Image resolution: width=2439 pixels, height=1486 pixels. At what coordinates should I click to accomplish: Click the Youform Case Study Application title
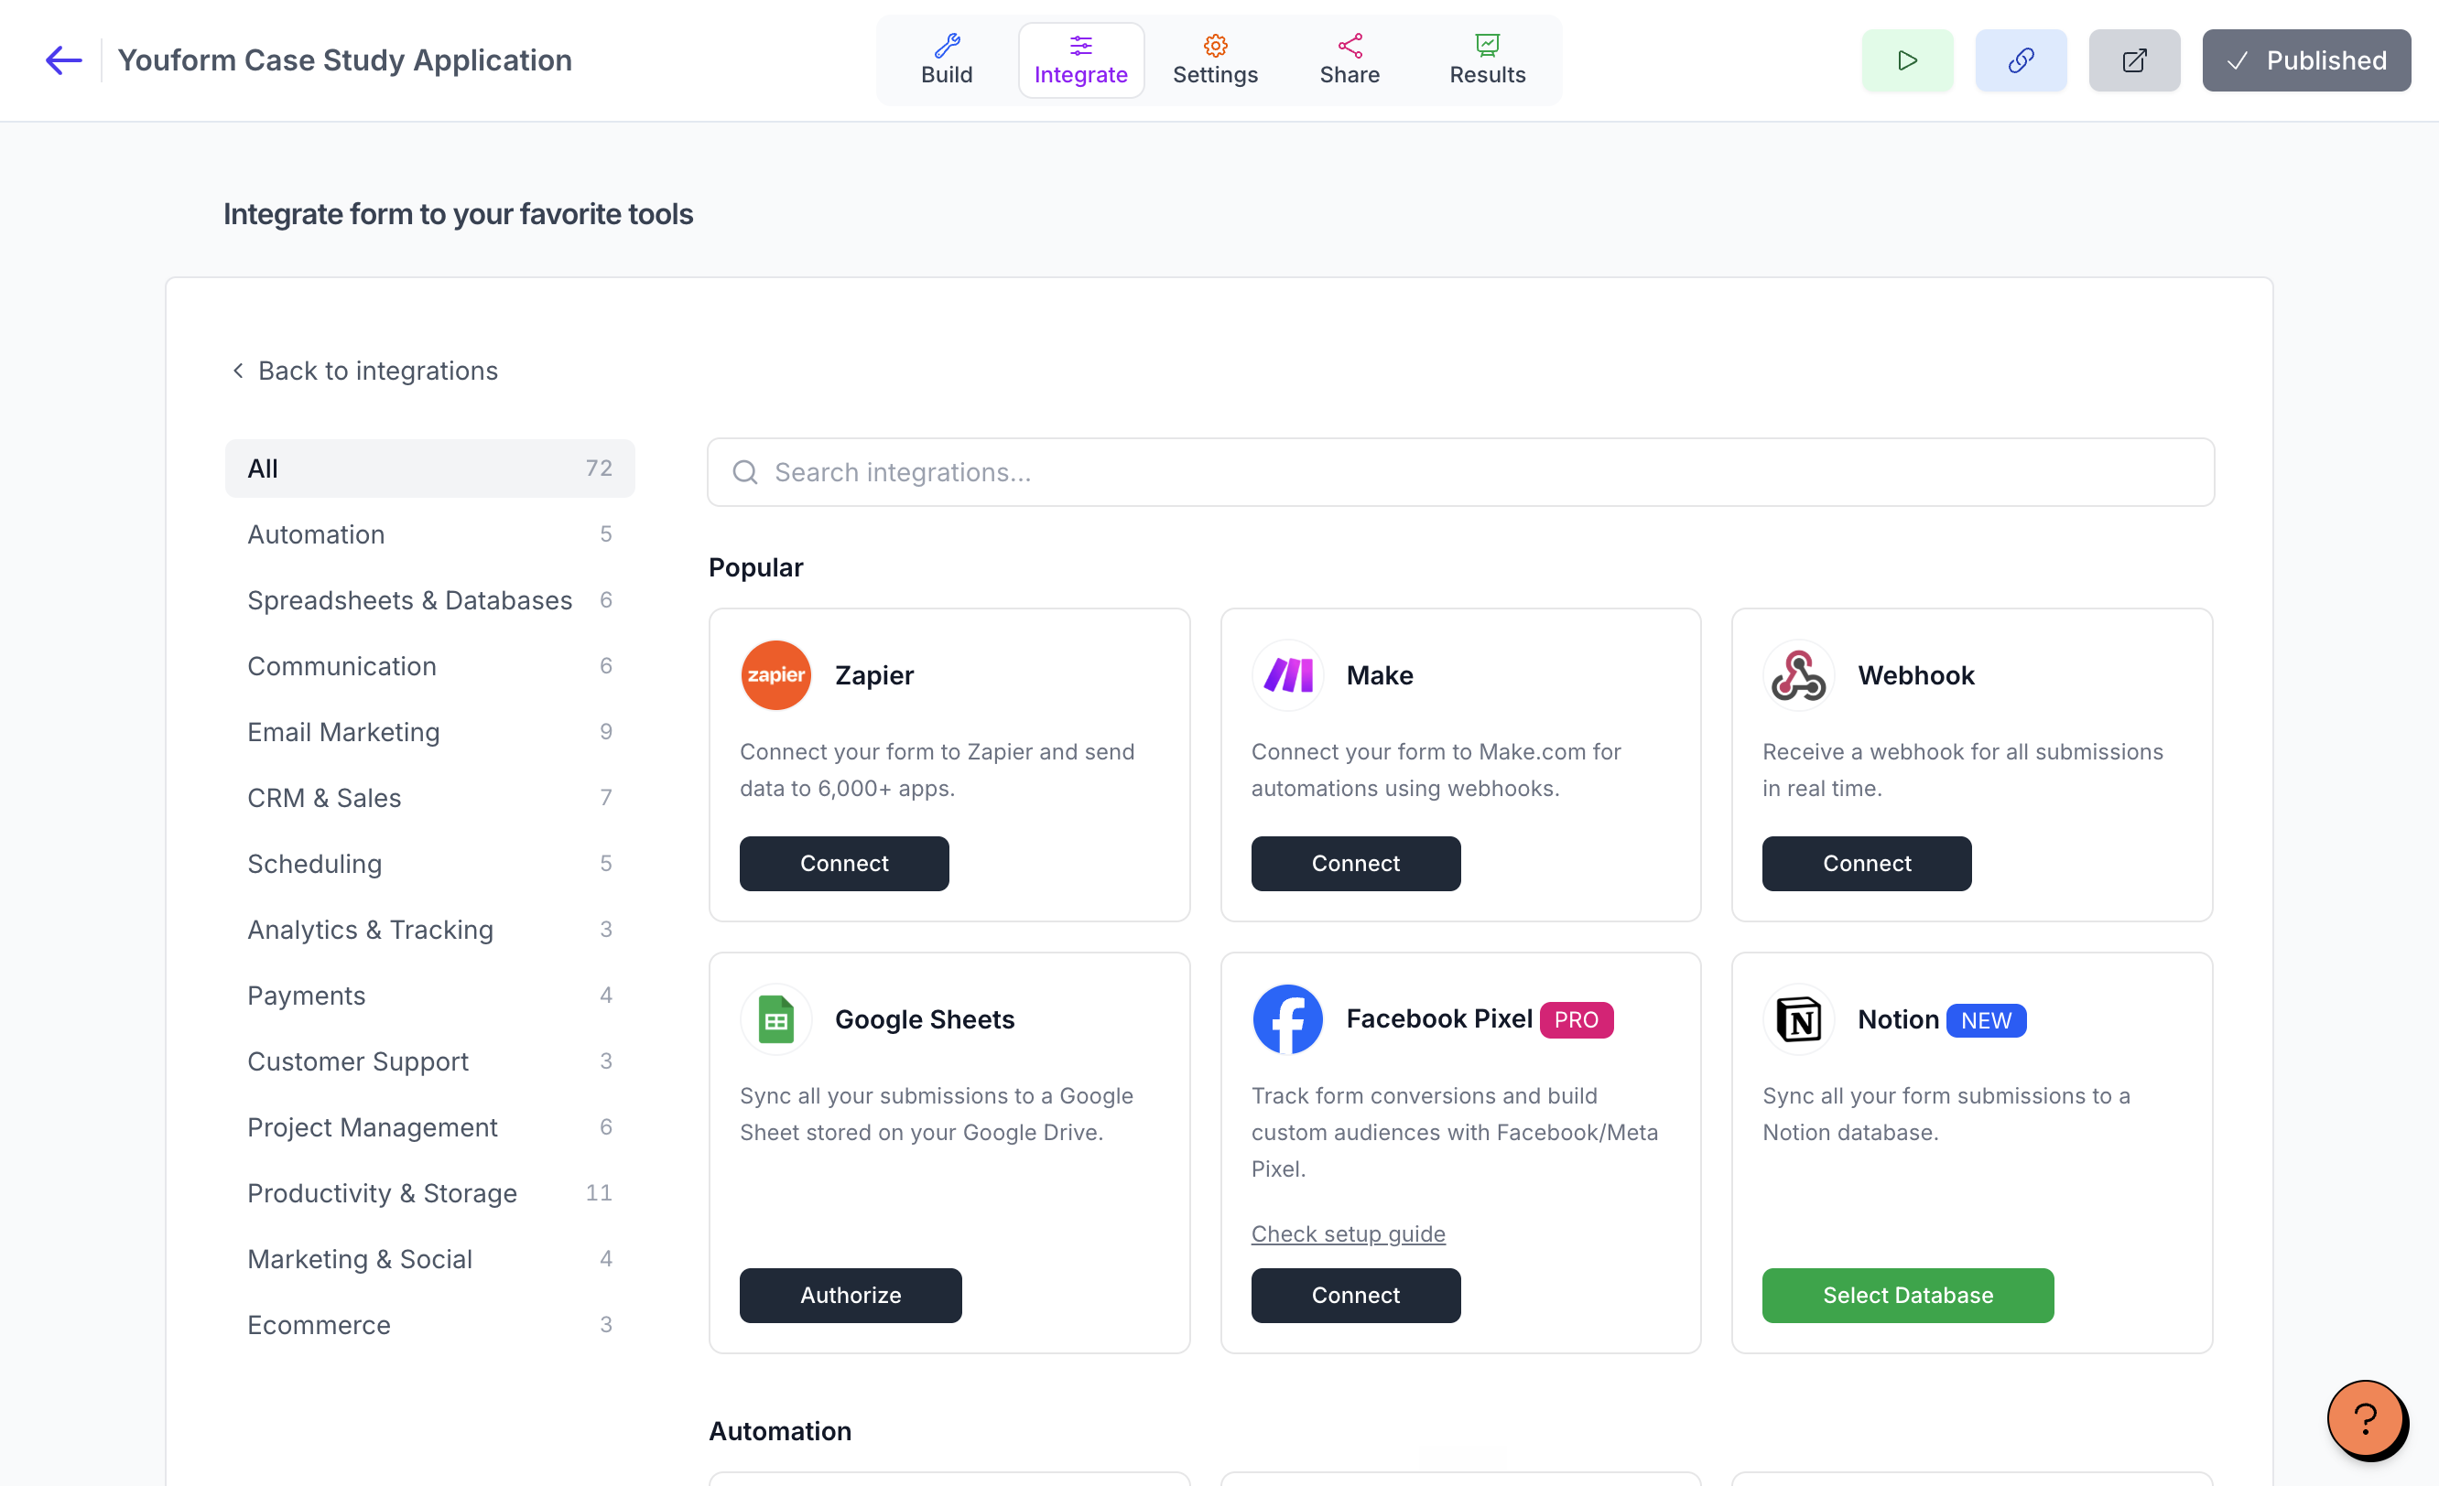tap(344, 60)
